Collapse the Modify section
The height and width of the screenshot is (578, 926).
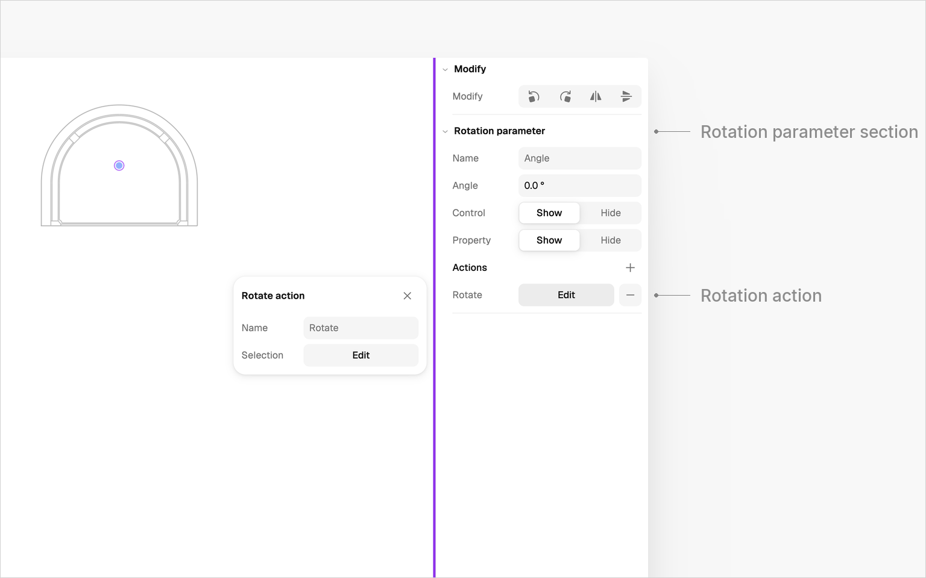tap(446, 69)
